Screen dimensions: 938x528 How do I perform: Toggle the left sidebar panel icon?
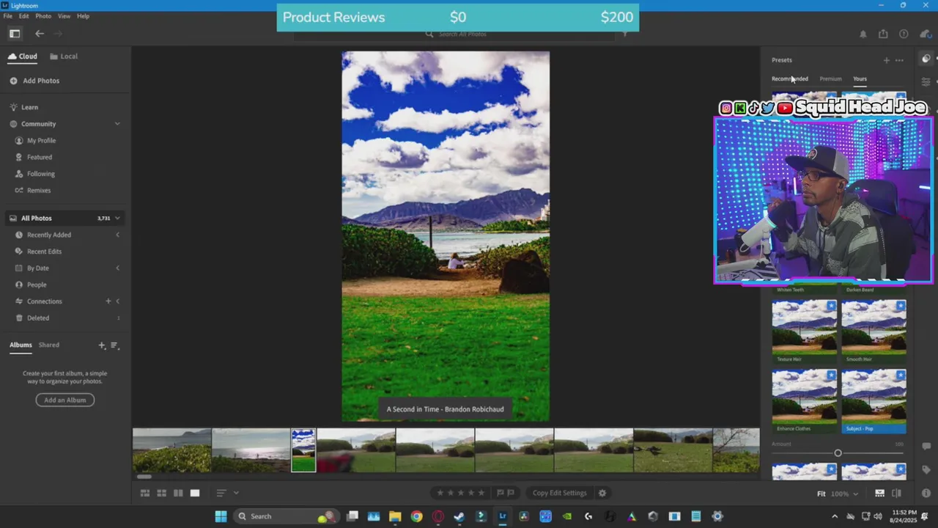(15, 33)
